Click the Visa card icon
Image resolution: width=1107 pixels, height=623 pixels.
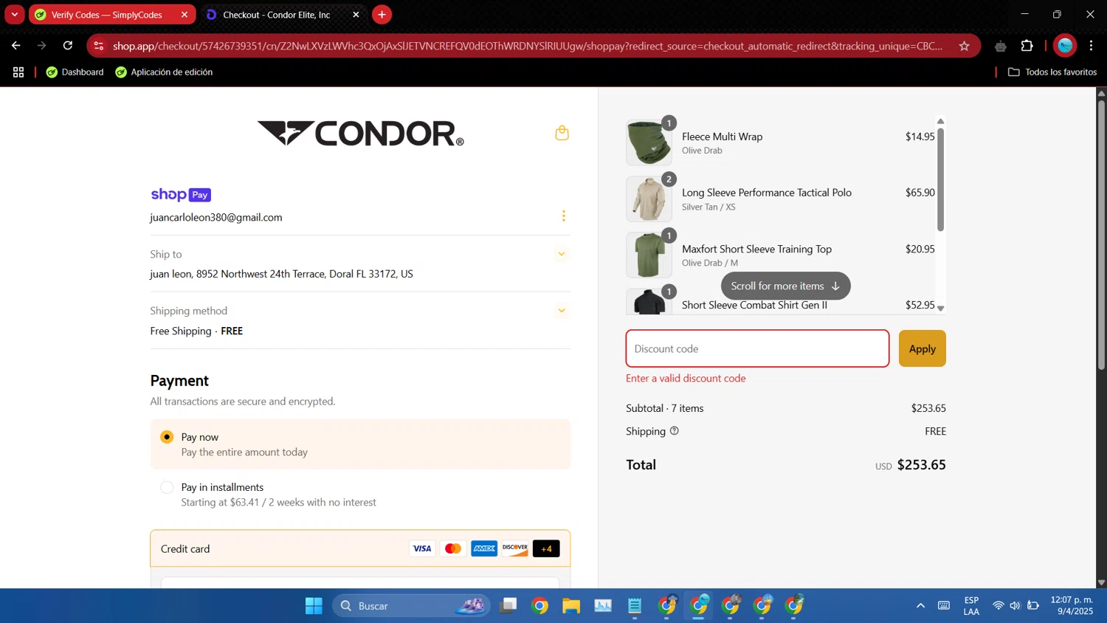(x=422, y=548)
